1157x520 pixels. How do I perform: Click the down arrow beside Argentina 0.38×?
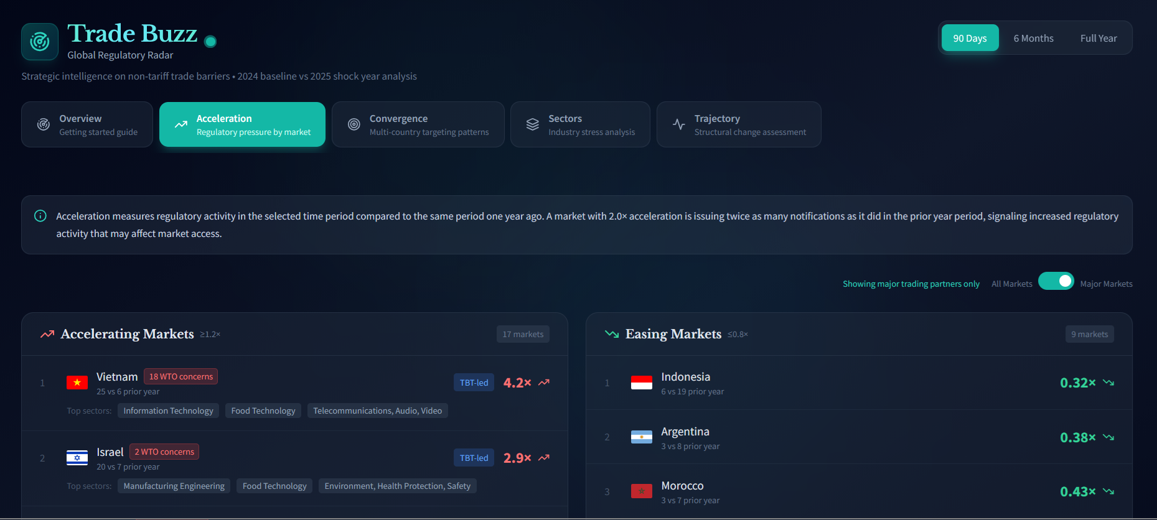(x=1108, y=437)
